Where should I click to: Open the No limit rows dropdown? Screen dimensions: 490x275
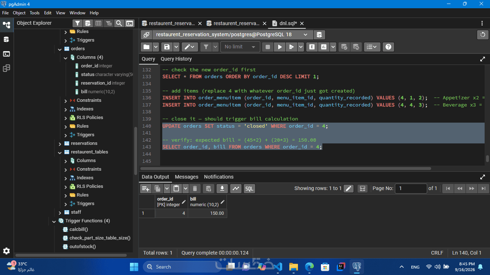pyautogui.click(x=240, y=47)
